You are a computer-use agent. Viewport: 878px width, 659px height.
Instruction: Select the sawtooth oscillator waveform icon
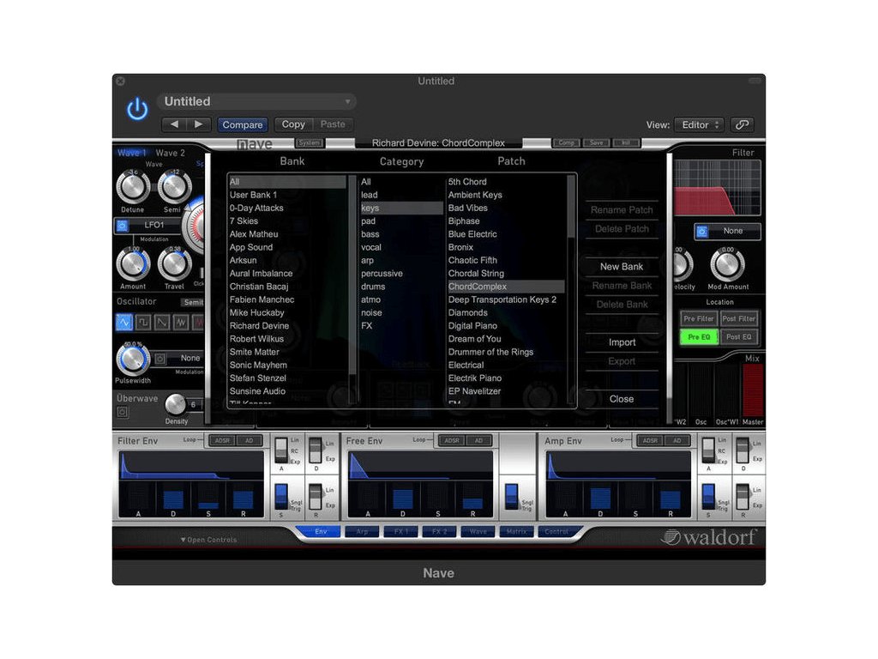point(162,323)
